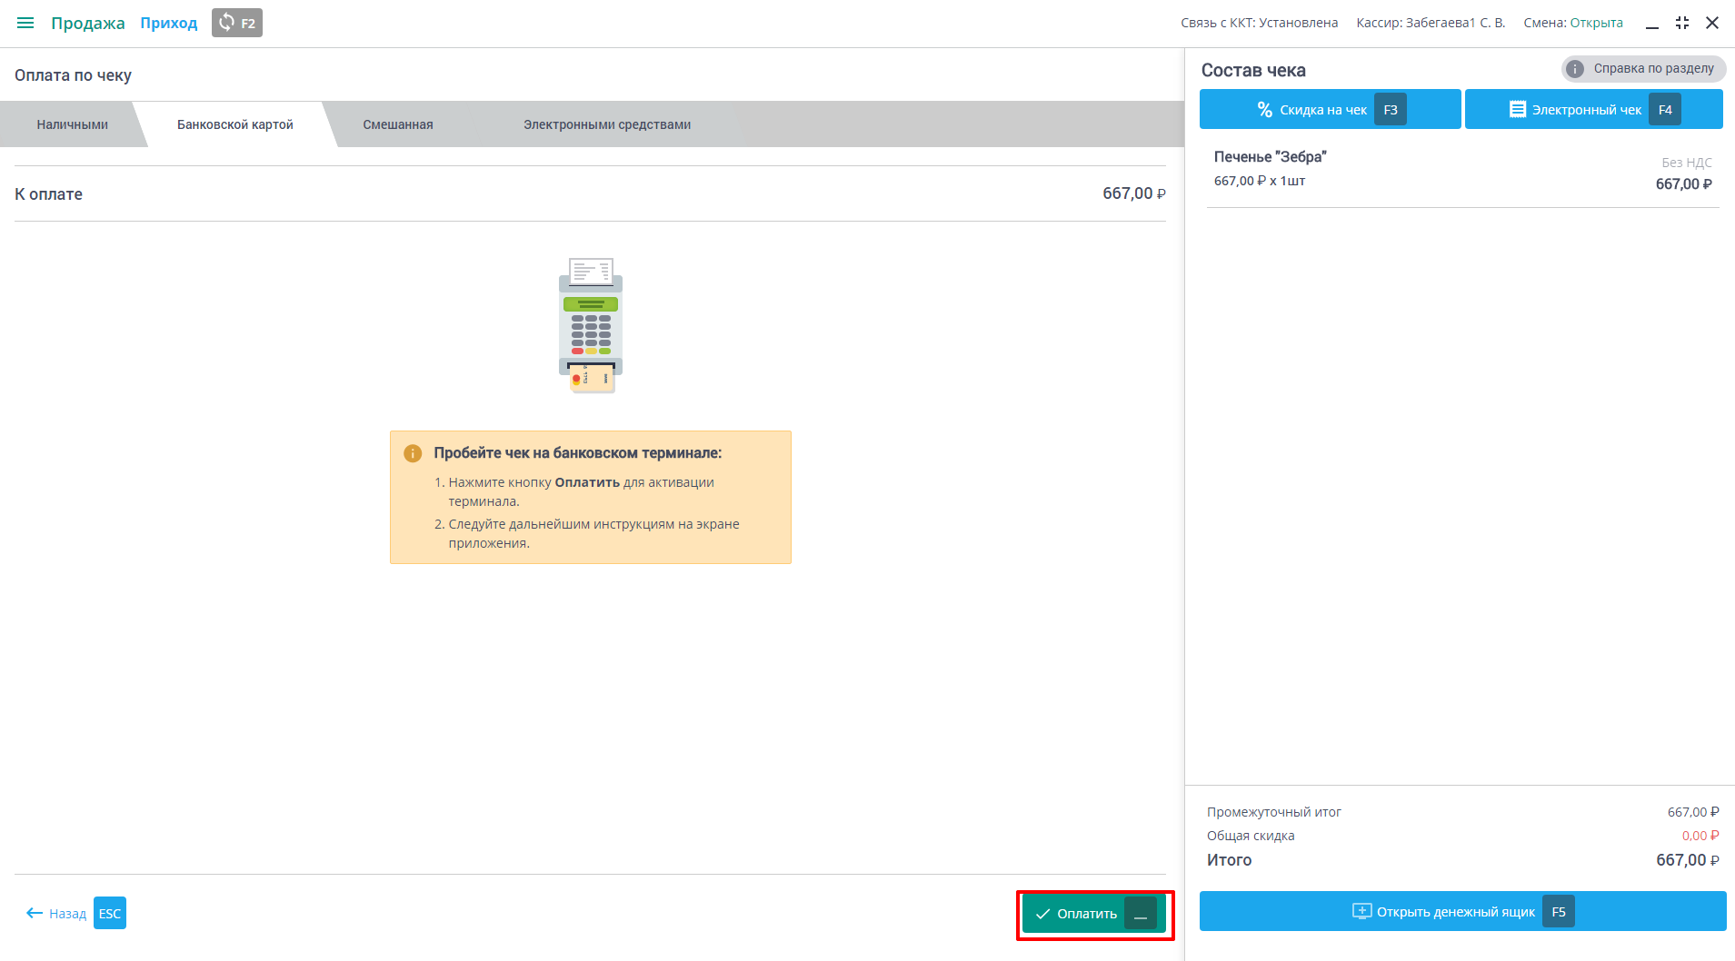
Task: Toggle operation type with F2 refresh button
Action: (237, 23)
